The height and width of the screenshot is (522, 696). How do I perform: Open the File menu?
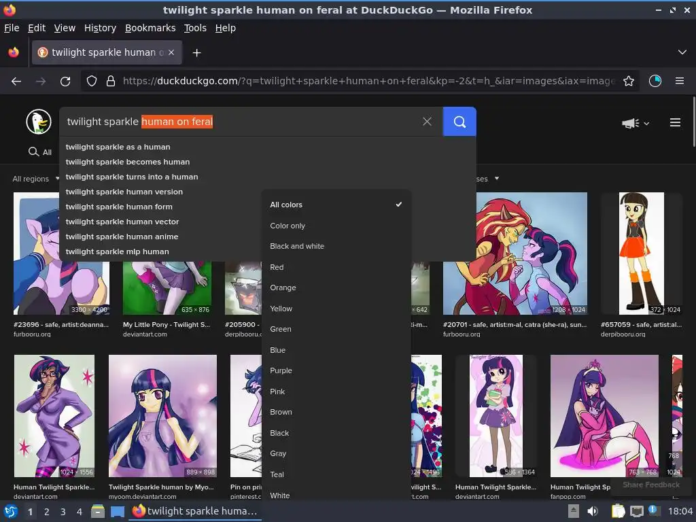tap(12, 28)
